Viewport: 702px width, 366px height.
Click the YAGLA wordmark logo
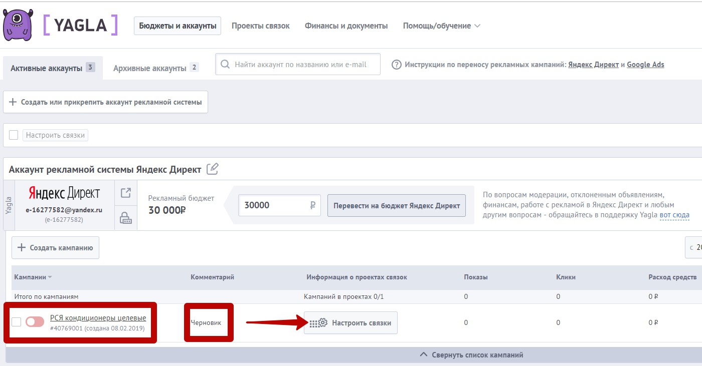(80, 25)
